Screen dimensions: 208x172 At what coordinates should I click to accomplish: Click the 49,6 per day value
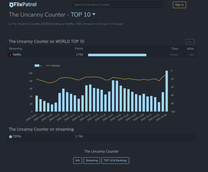[x=192, y=55]
